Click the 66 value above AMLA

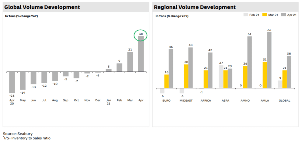click(x=269, y=30)
